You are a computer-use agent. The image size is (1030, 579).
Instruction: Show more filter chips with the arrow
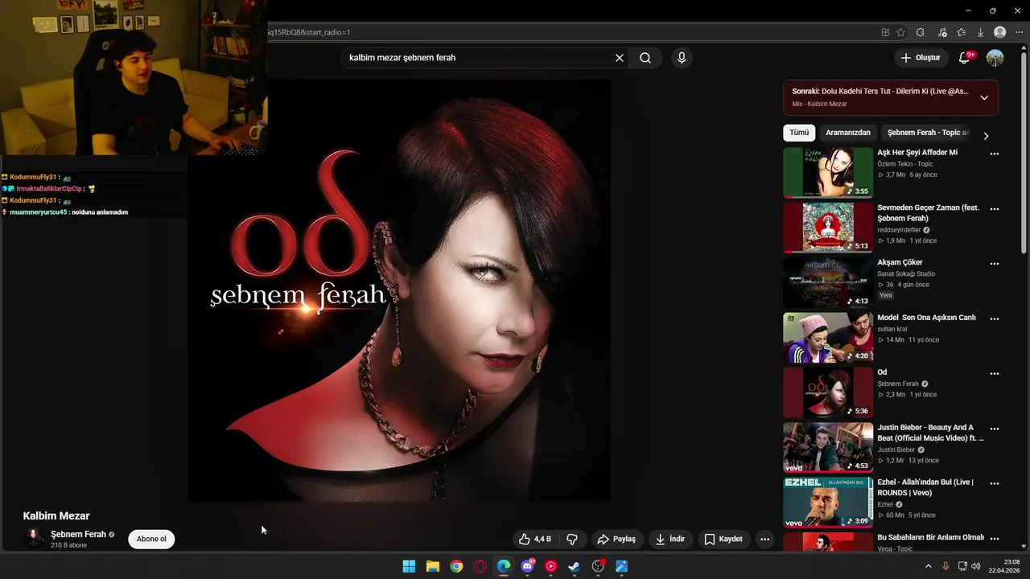(x=986, y=136)
